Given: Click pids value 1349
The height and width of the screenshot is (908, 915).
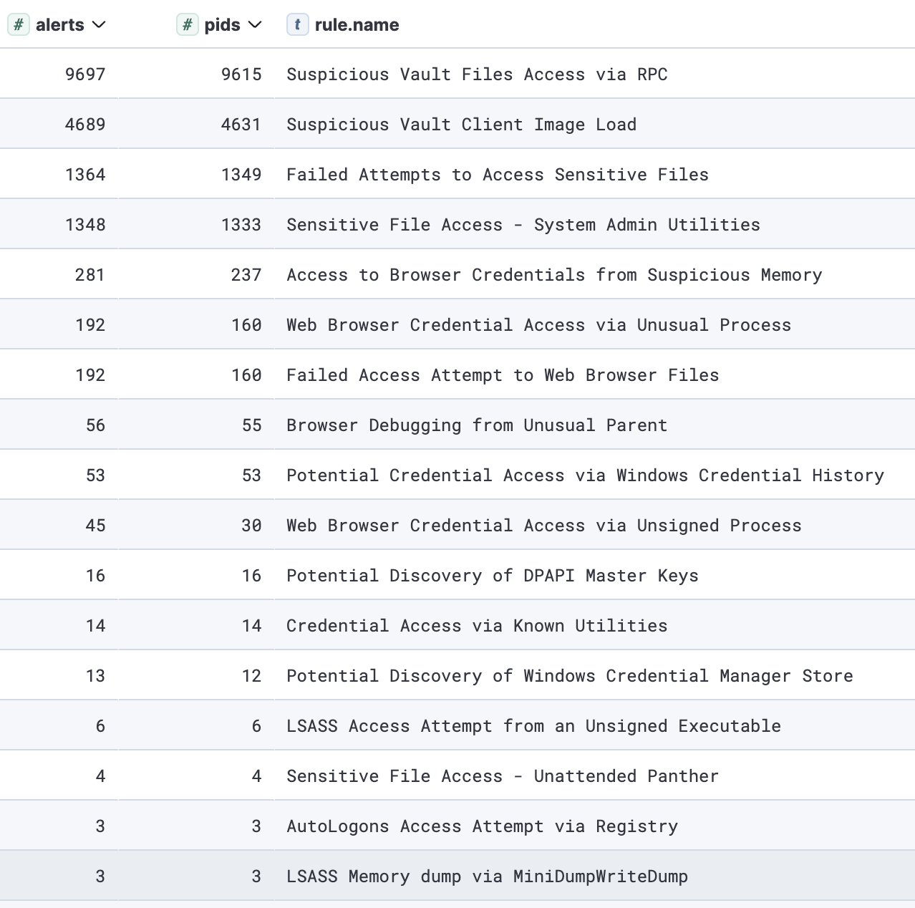Looking at the screenshot, I should click(241, 175).
